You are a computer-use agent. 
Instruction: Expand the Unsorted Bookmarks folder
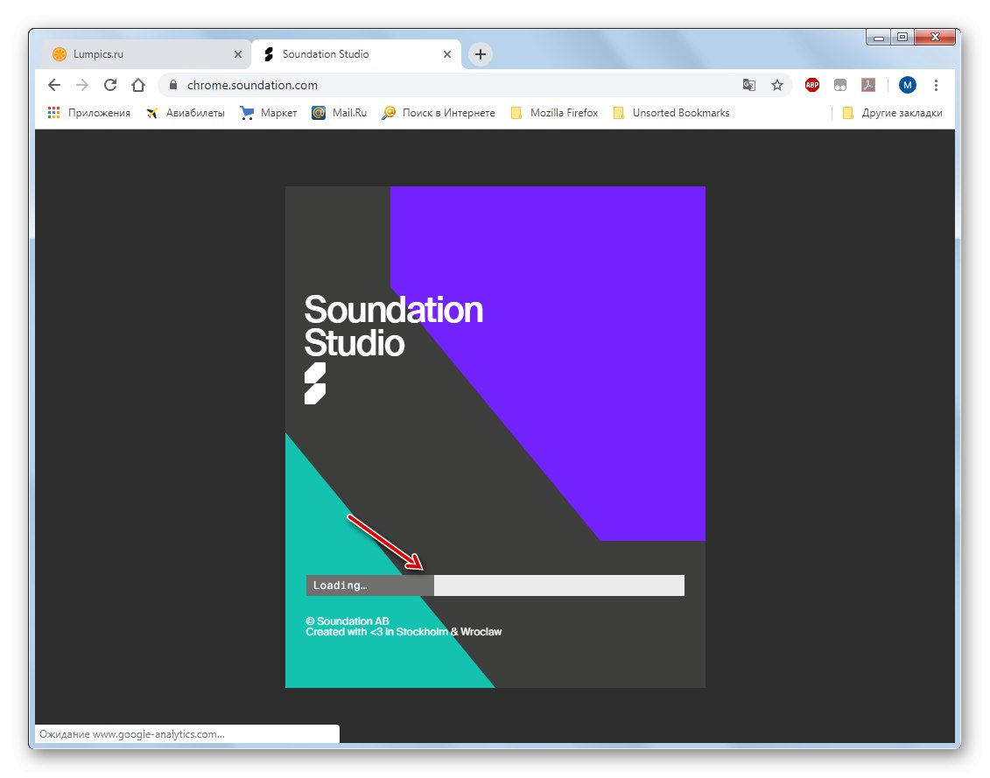[x=671, y=113]
